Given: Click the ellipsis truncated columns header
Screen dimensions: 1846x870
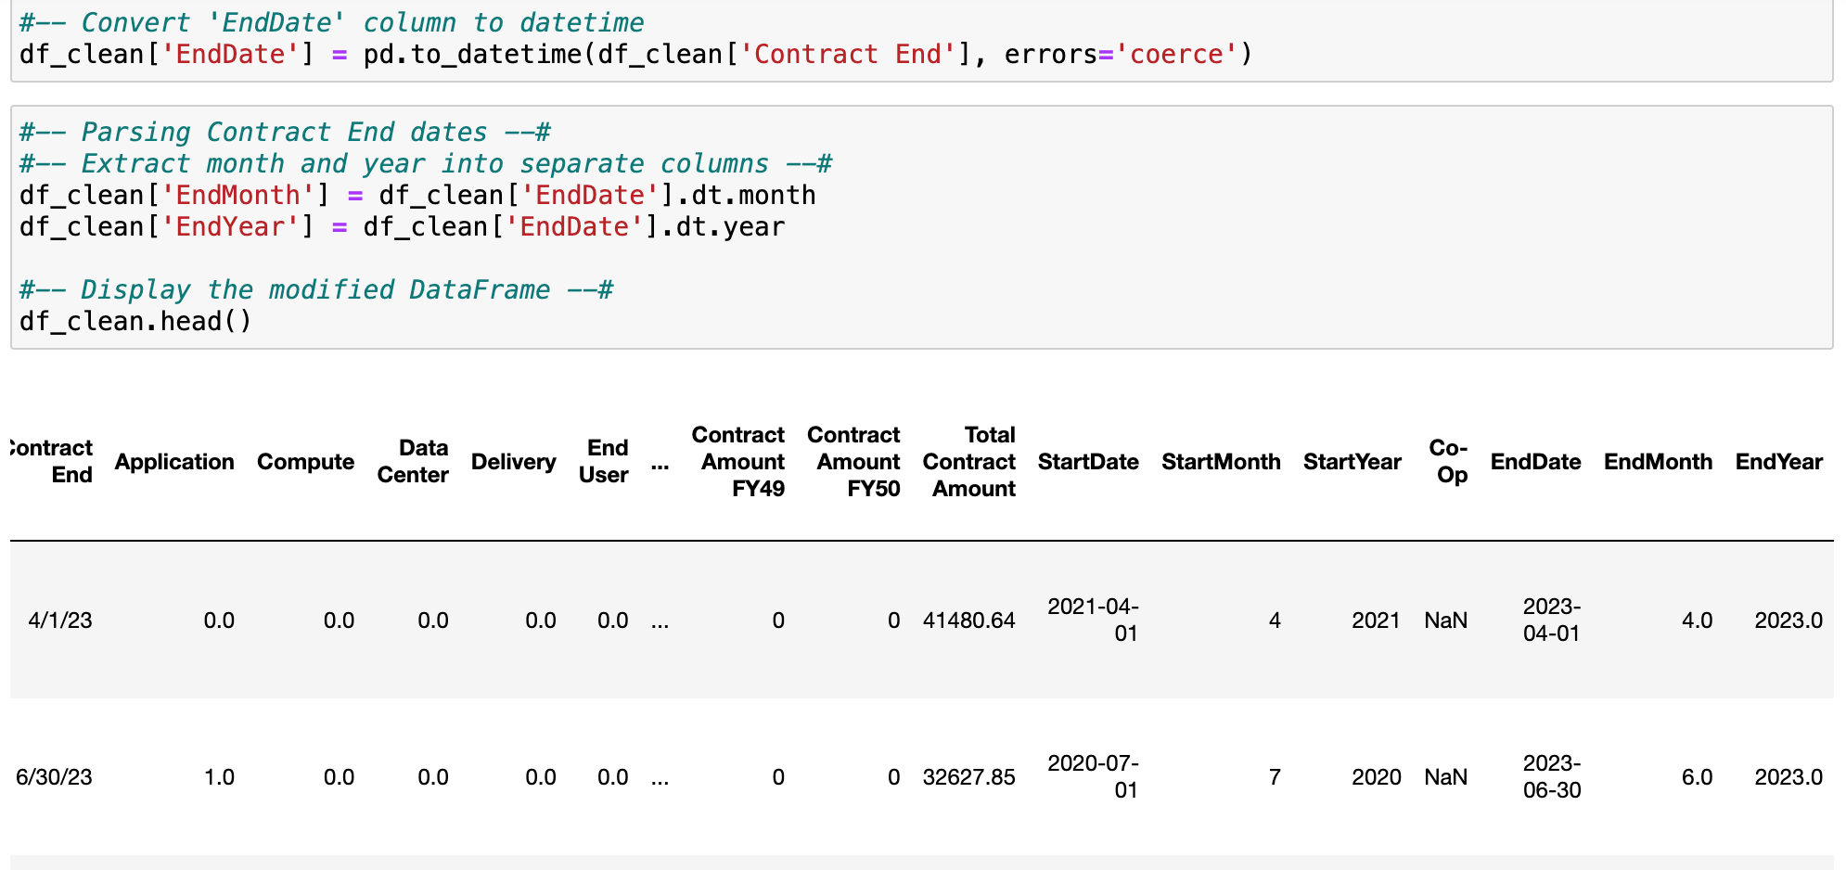Looking at the screenshot, I should click(660, 462).
